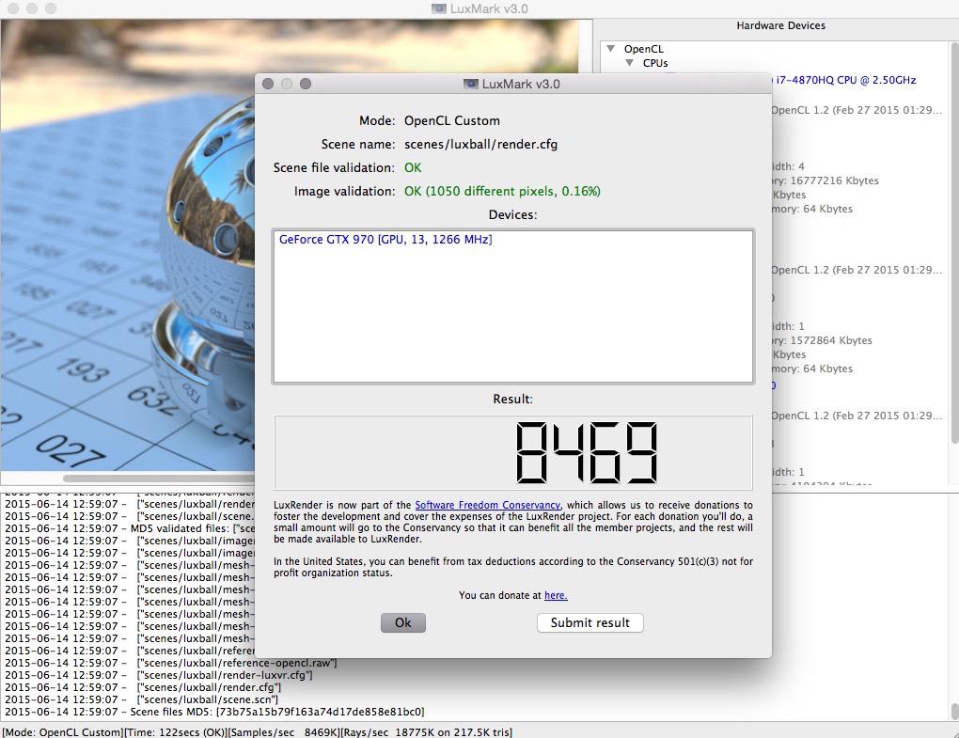Close the LuxMark result dialog

coord(268,84)
